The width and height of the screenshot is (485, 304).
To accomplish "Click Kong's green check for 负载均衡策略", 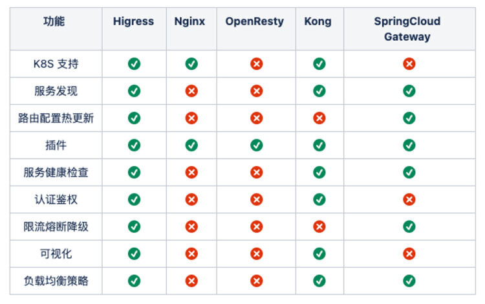I will tap(319, 281).
